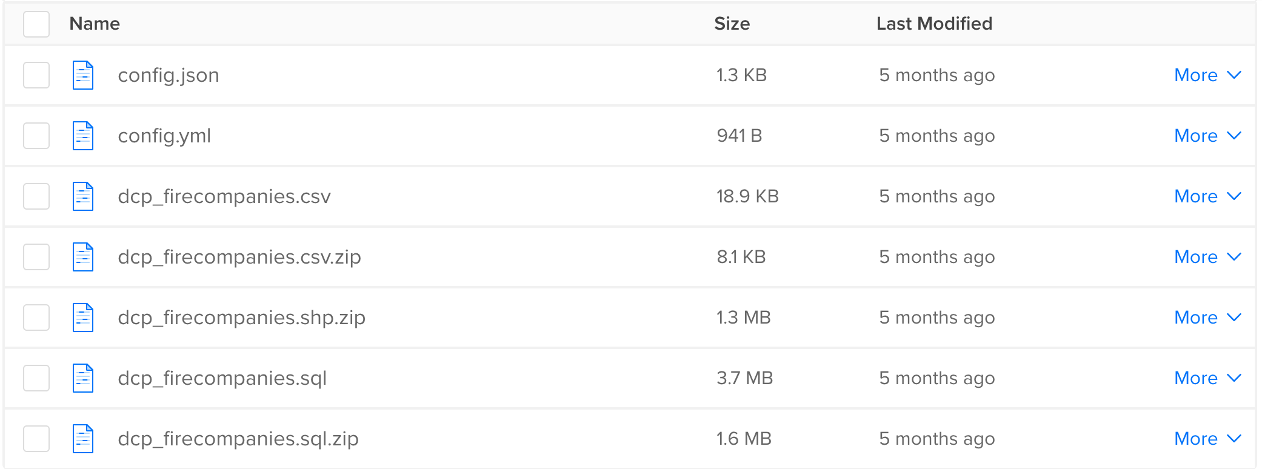Click the Last Modified column header
Screen dimensions: 1262x469
pos(935,24)
